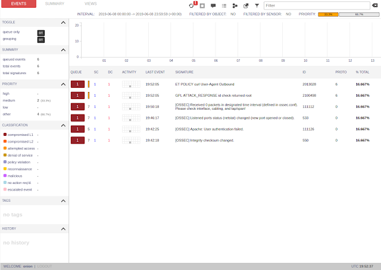Viewport: 381px width, 270px height.
Task: Click queue button for Apache authentication failed event
Action: coord(77,129)
